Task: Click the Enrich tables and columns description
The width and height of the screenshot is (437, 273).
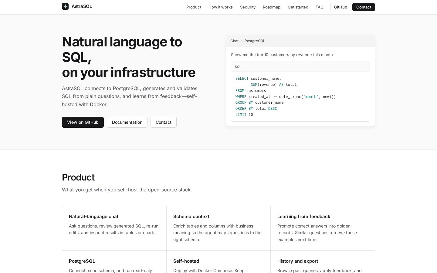Action: point(217,233)
